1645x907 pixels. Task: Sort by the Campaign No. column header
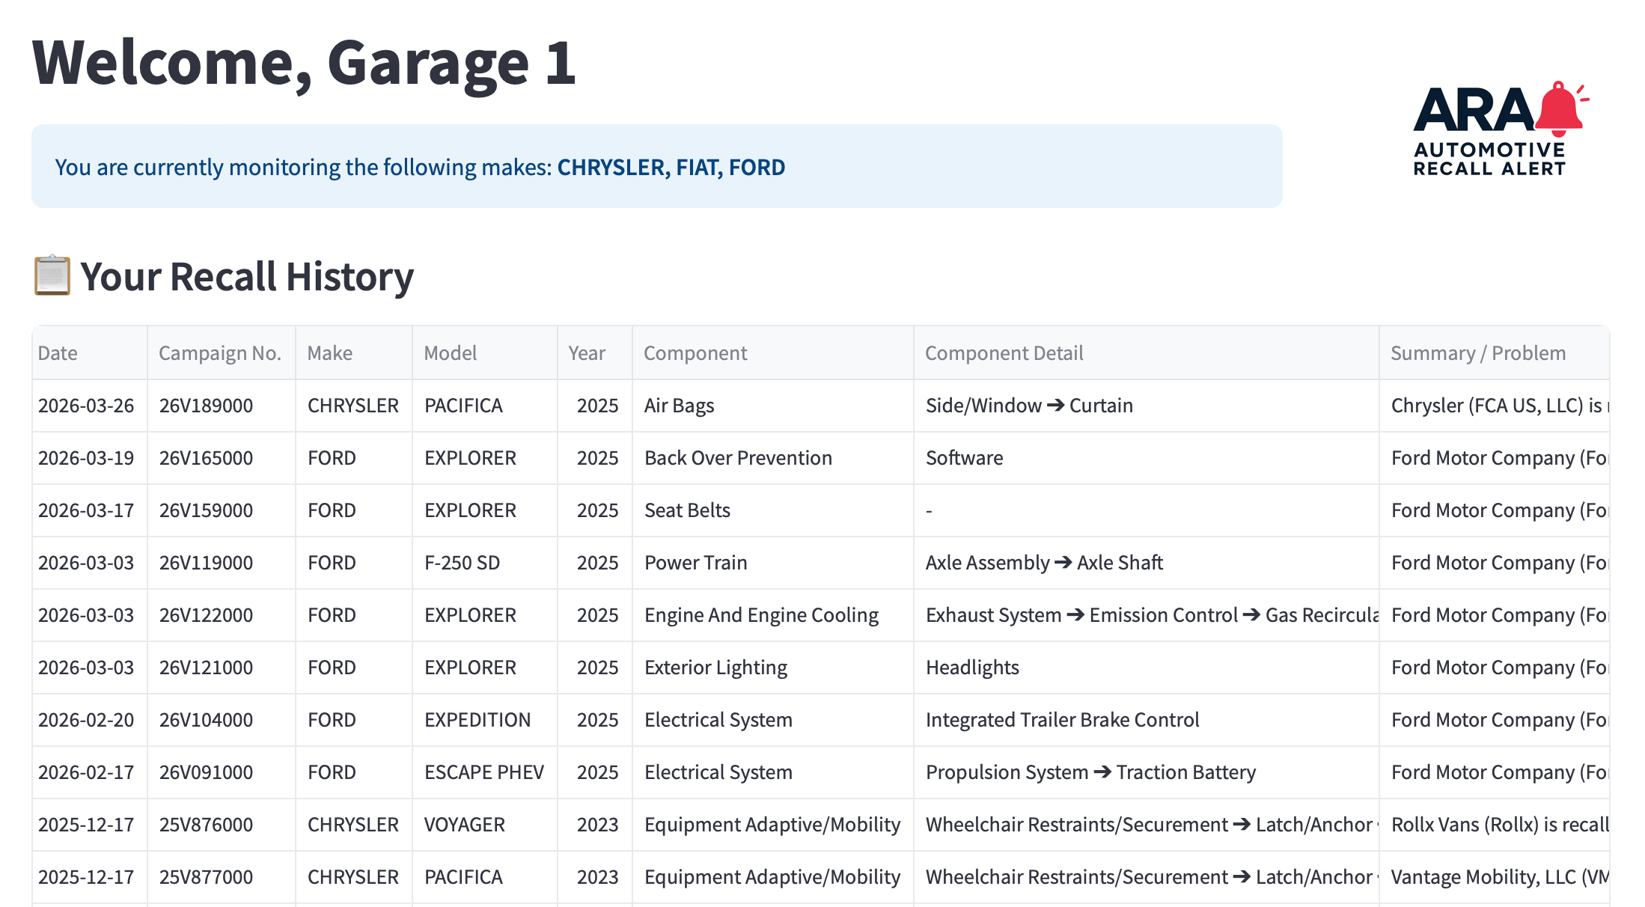[x=221, y=353]
